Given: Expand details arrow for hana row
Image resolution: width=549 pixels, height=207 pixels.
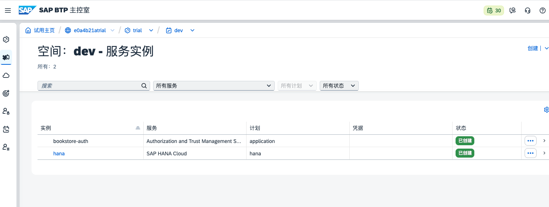Looking at the screenshot, I should (544, 153).
